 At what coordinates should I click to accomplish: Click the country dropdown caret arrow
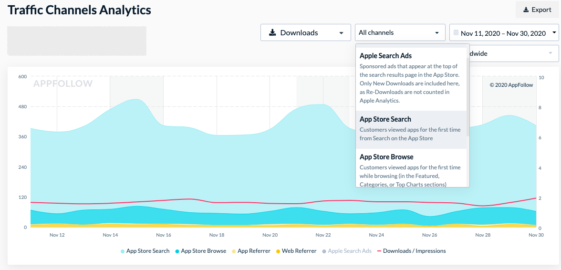pos(551,53)
